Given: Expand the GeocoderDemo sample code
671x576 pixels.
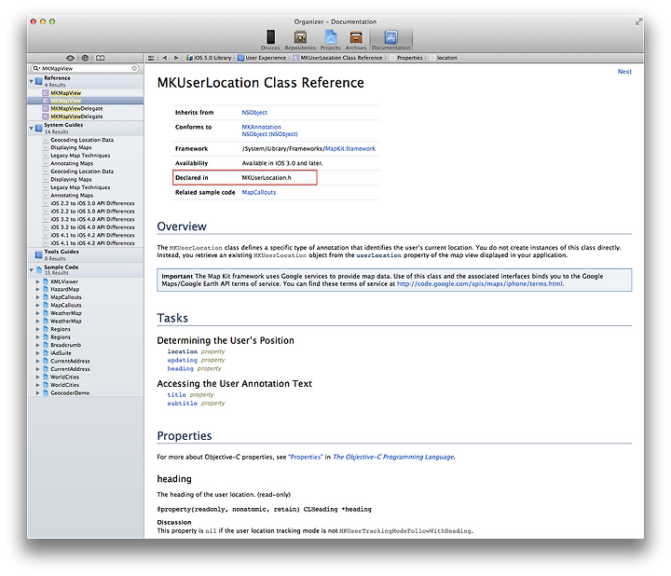Looking at the screenshot, I should (37, 392).
